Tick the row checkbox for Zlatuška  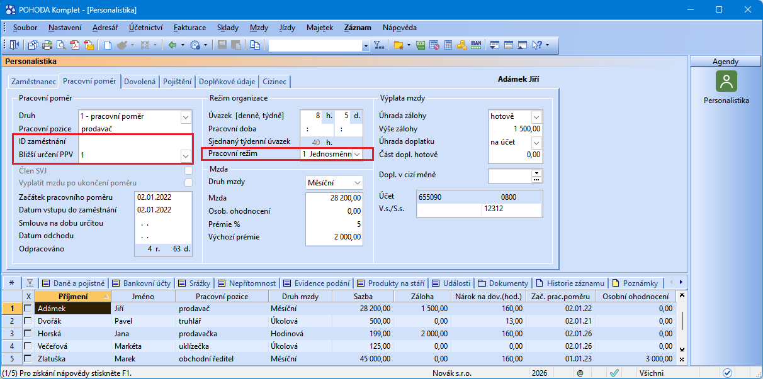(28, 358)
